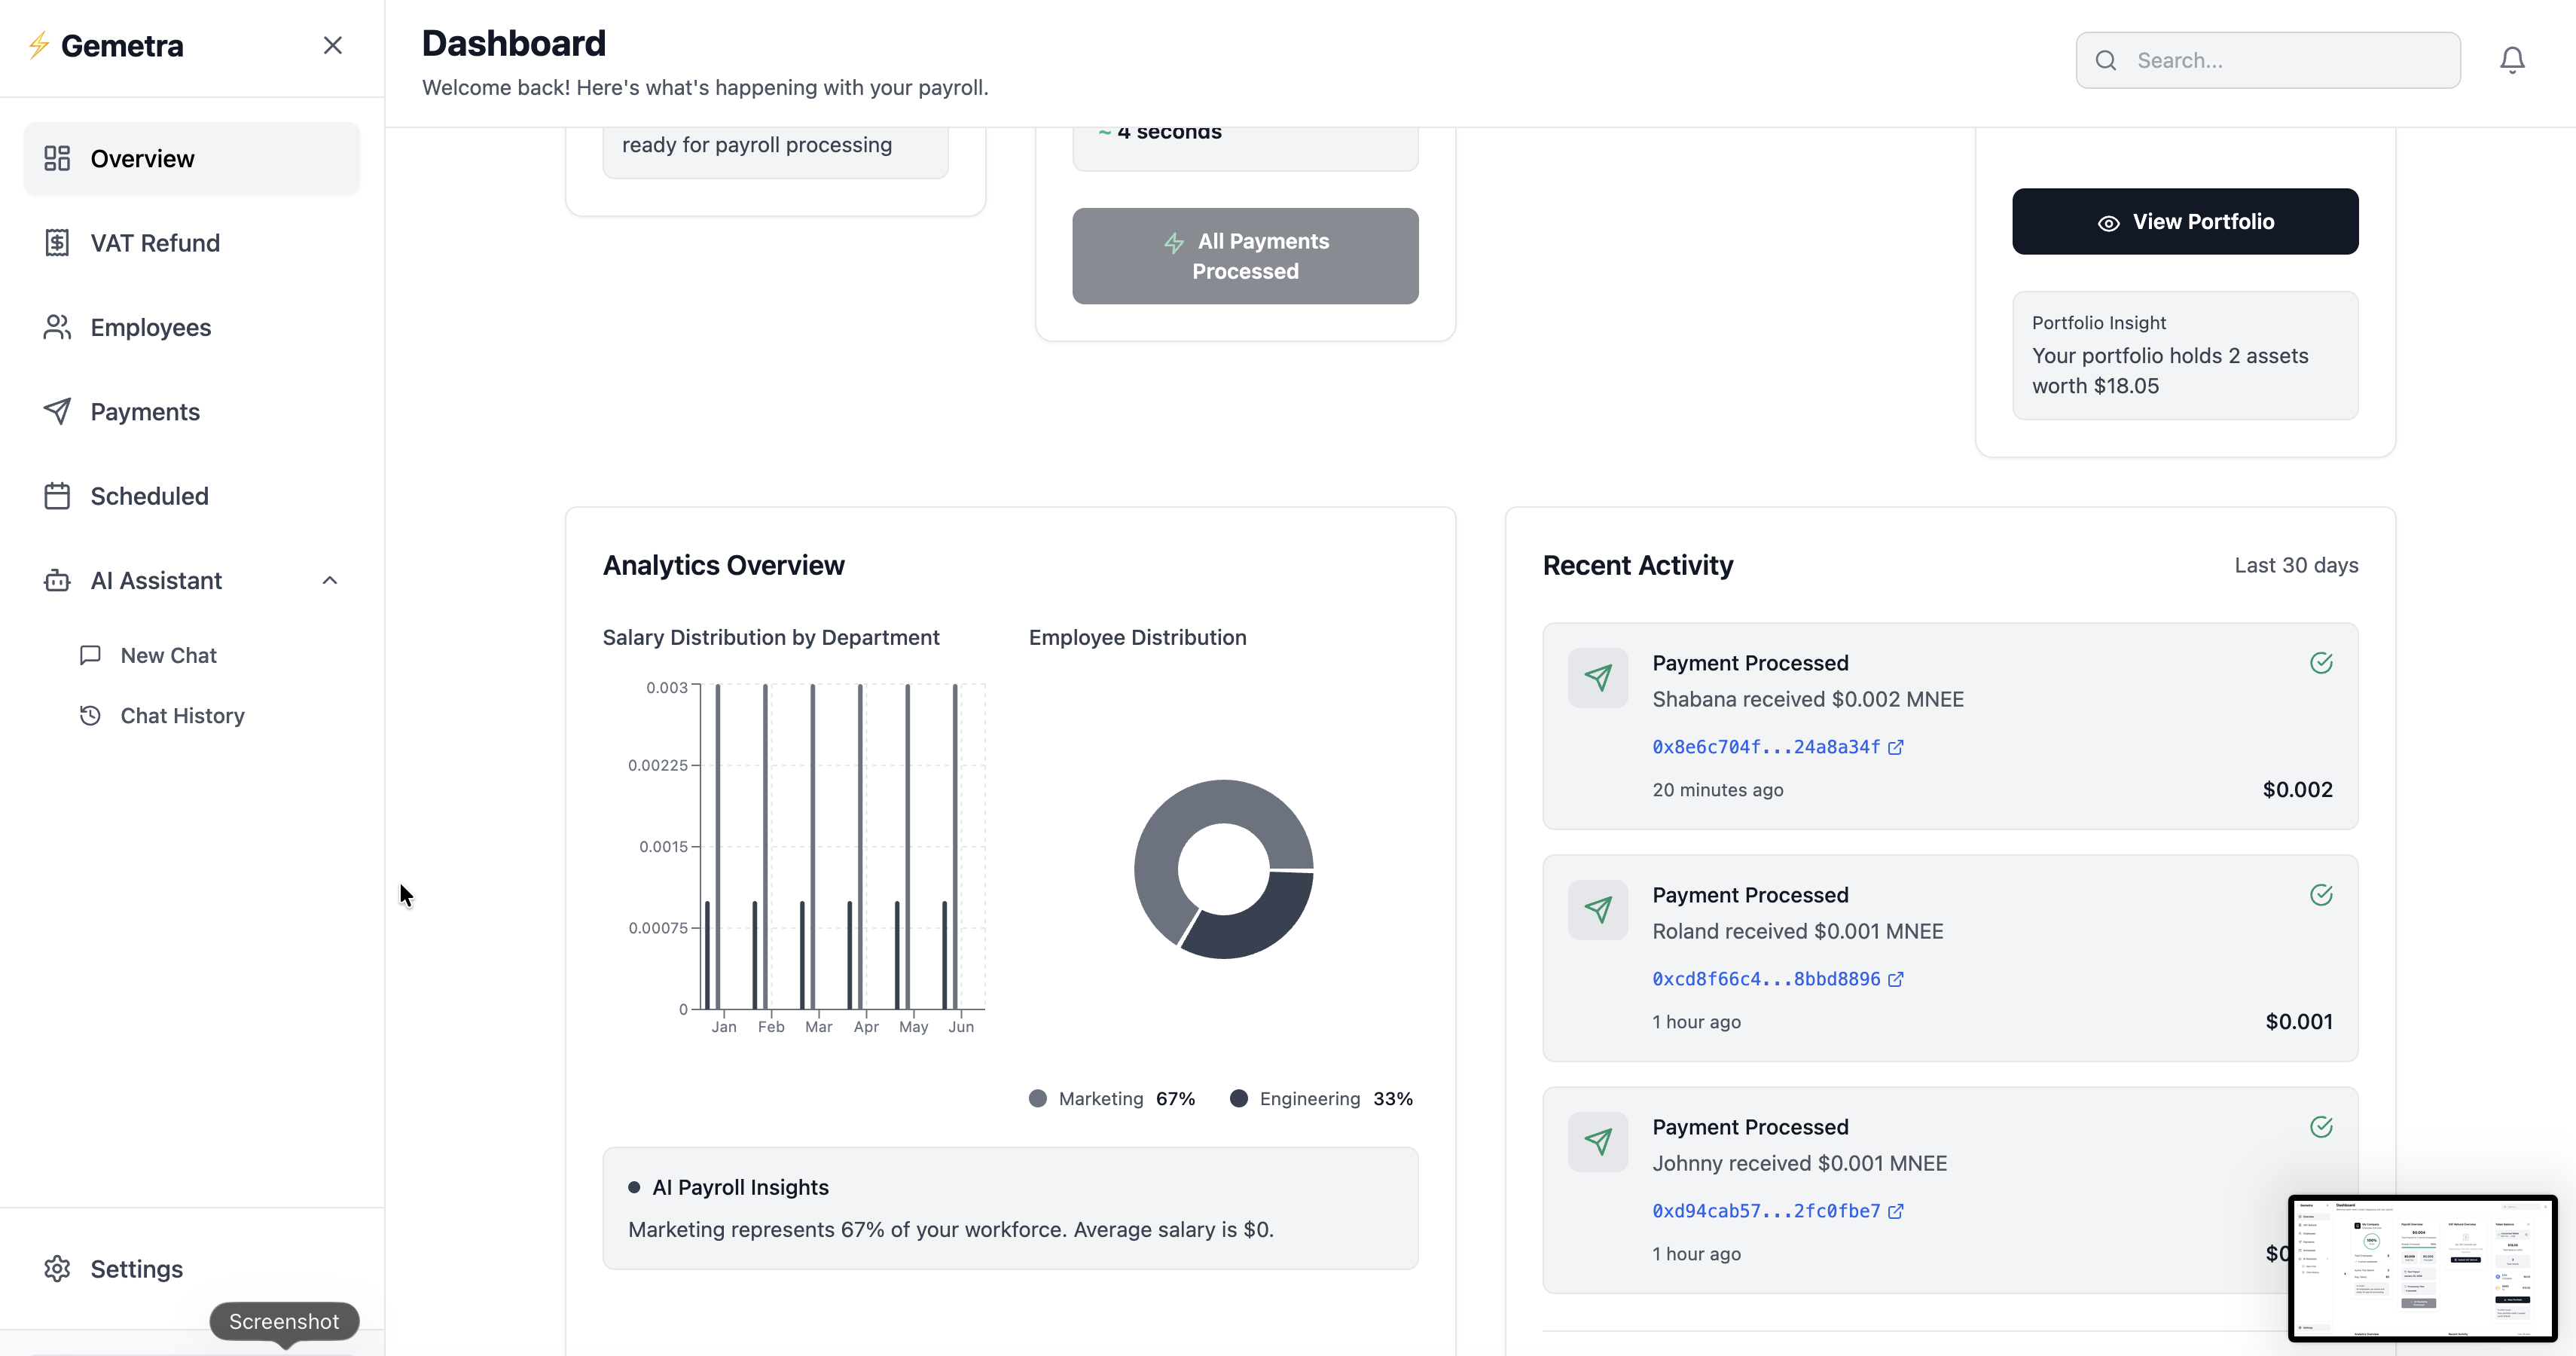Click the Marketing legend color dot
The height and width of the screenshot is (1356, 2576).
1038,1098
